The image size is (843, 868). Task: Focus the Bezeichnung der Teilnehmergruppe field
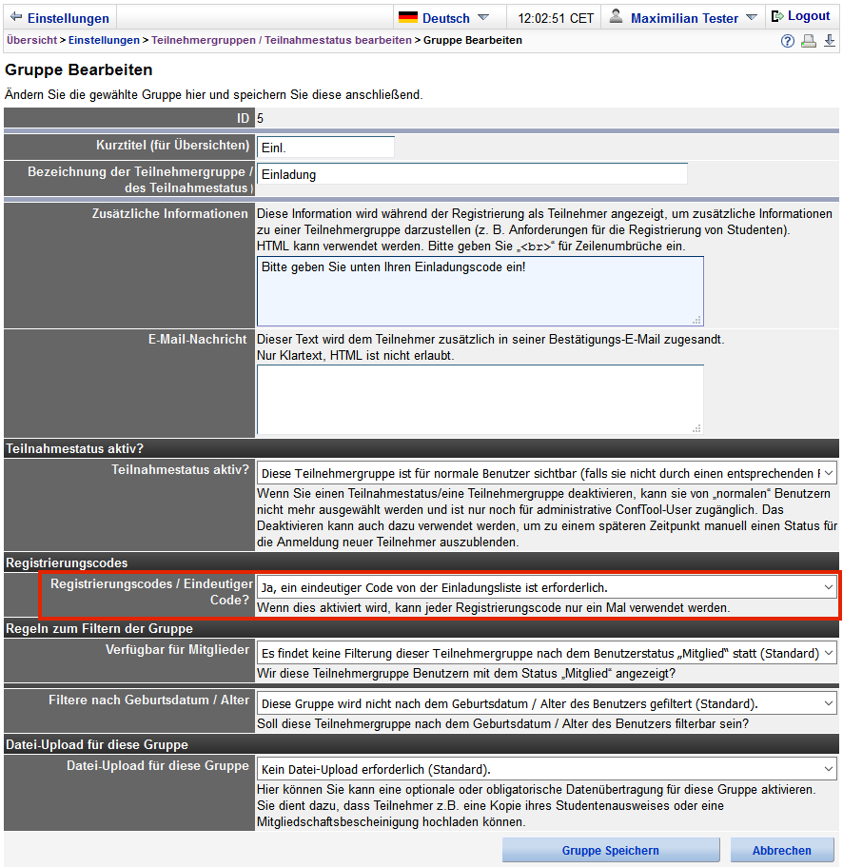[472, 174]
